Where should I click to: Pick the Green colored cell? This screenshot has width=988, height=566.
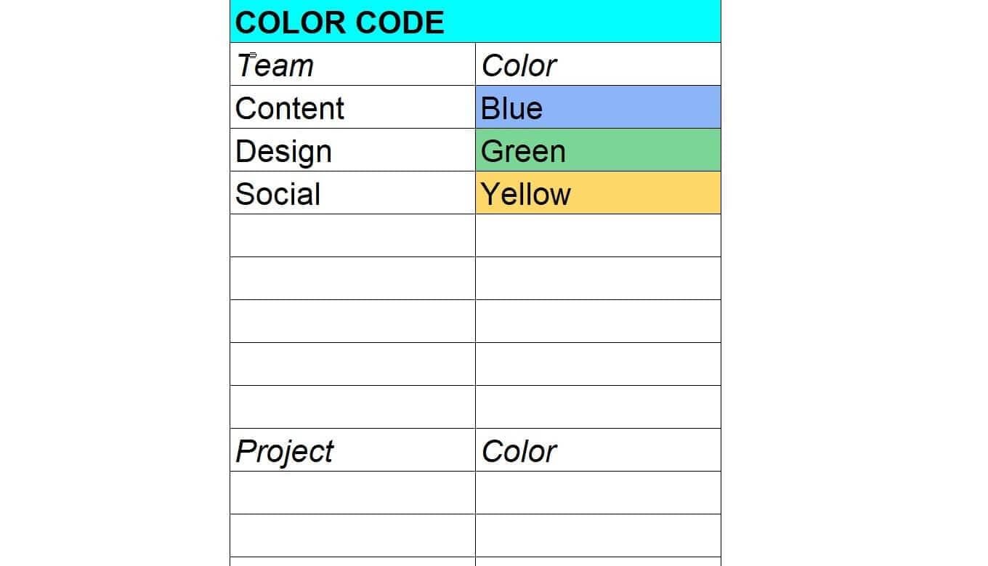598,150
